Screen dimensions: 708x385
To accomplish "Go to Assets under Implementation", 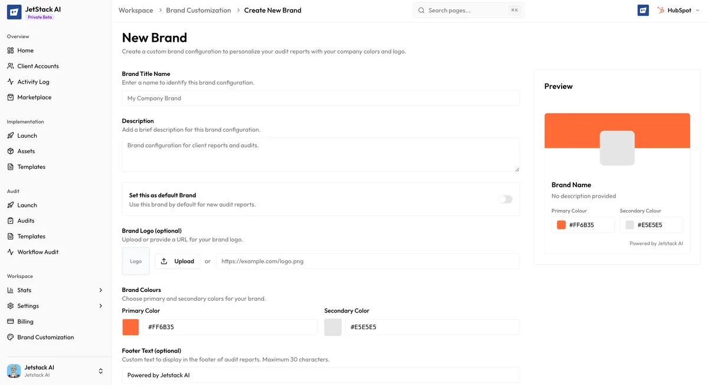I will pos(26,151).
